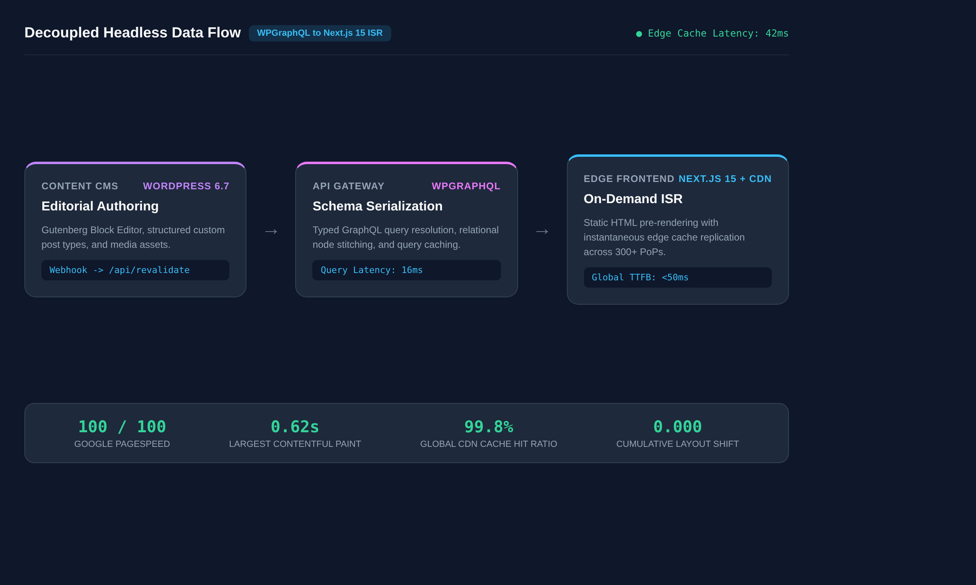
Task: Click the 'NEXT.JS 15 + CDN' tag
Action: point(725,179)
